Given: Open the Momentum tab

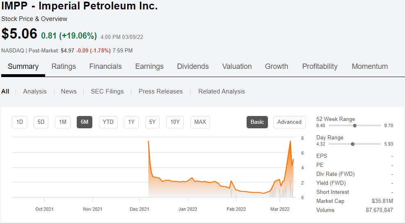Looking at the screenshot, I should click(x=370, y=66).
